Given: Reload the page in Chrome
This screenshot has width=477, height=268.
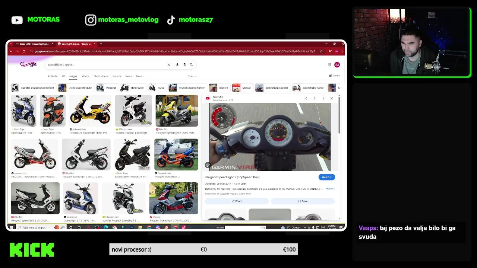Looking at the screenshot, I should coord(23,51).
